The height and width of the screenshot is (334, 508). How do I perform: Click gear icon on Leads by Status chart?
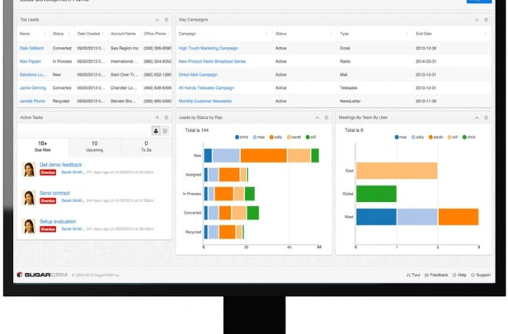tap(327, 118)
